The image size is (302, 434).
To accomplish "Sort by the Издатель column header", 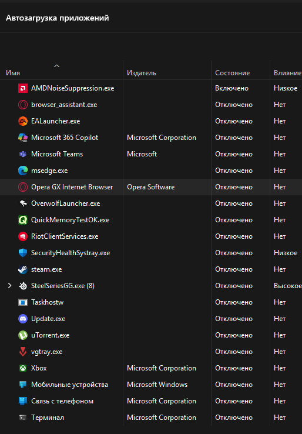I will tap(142, 73).
